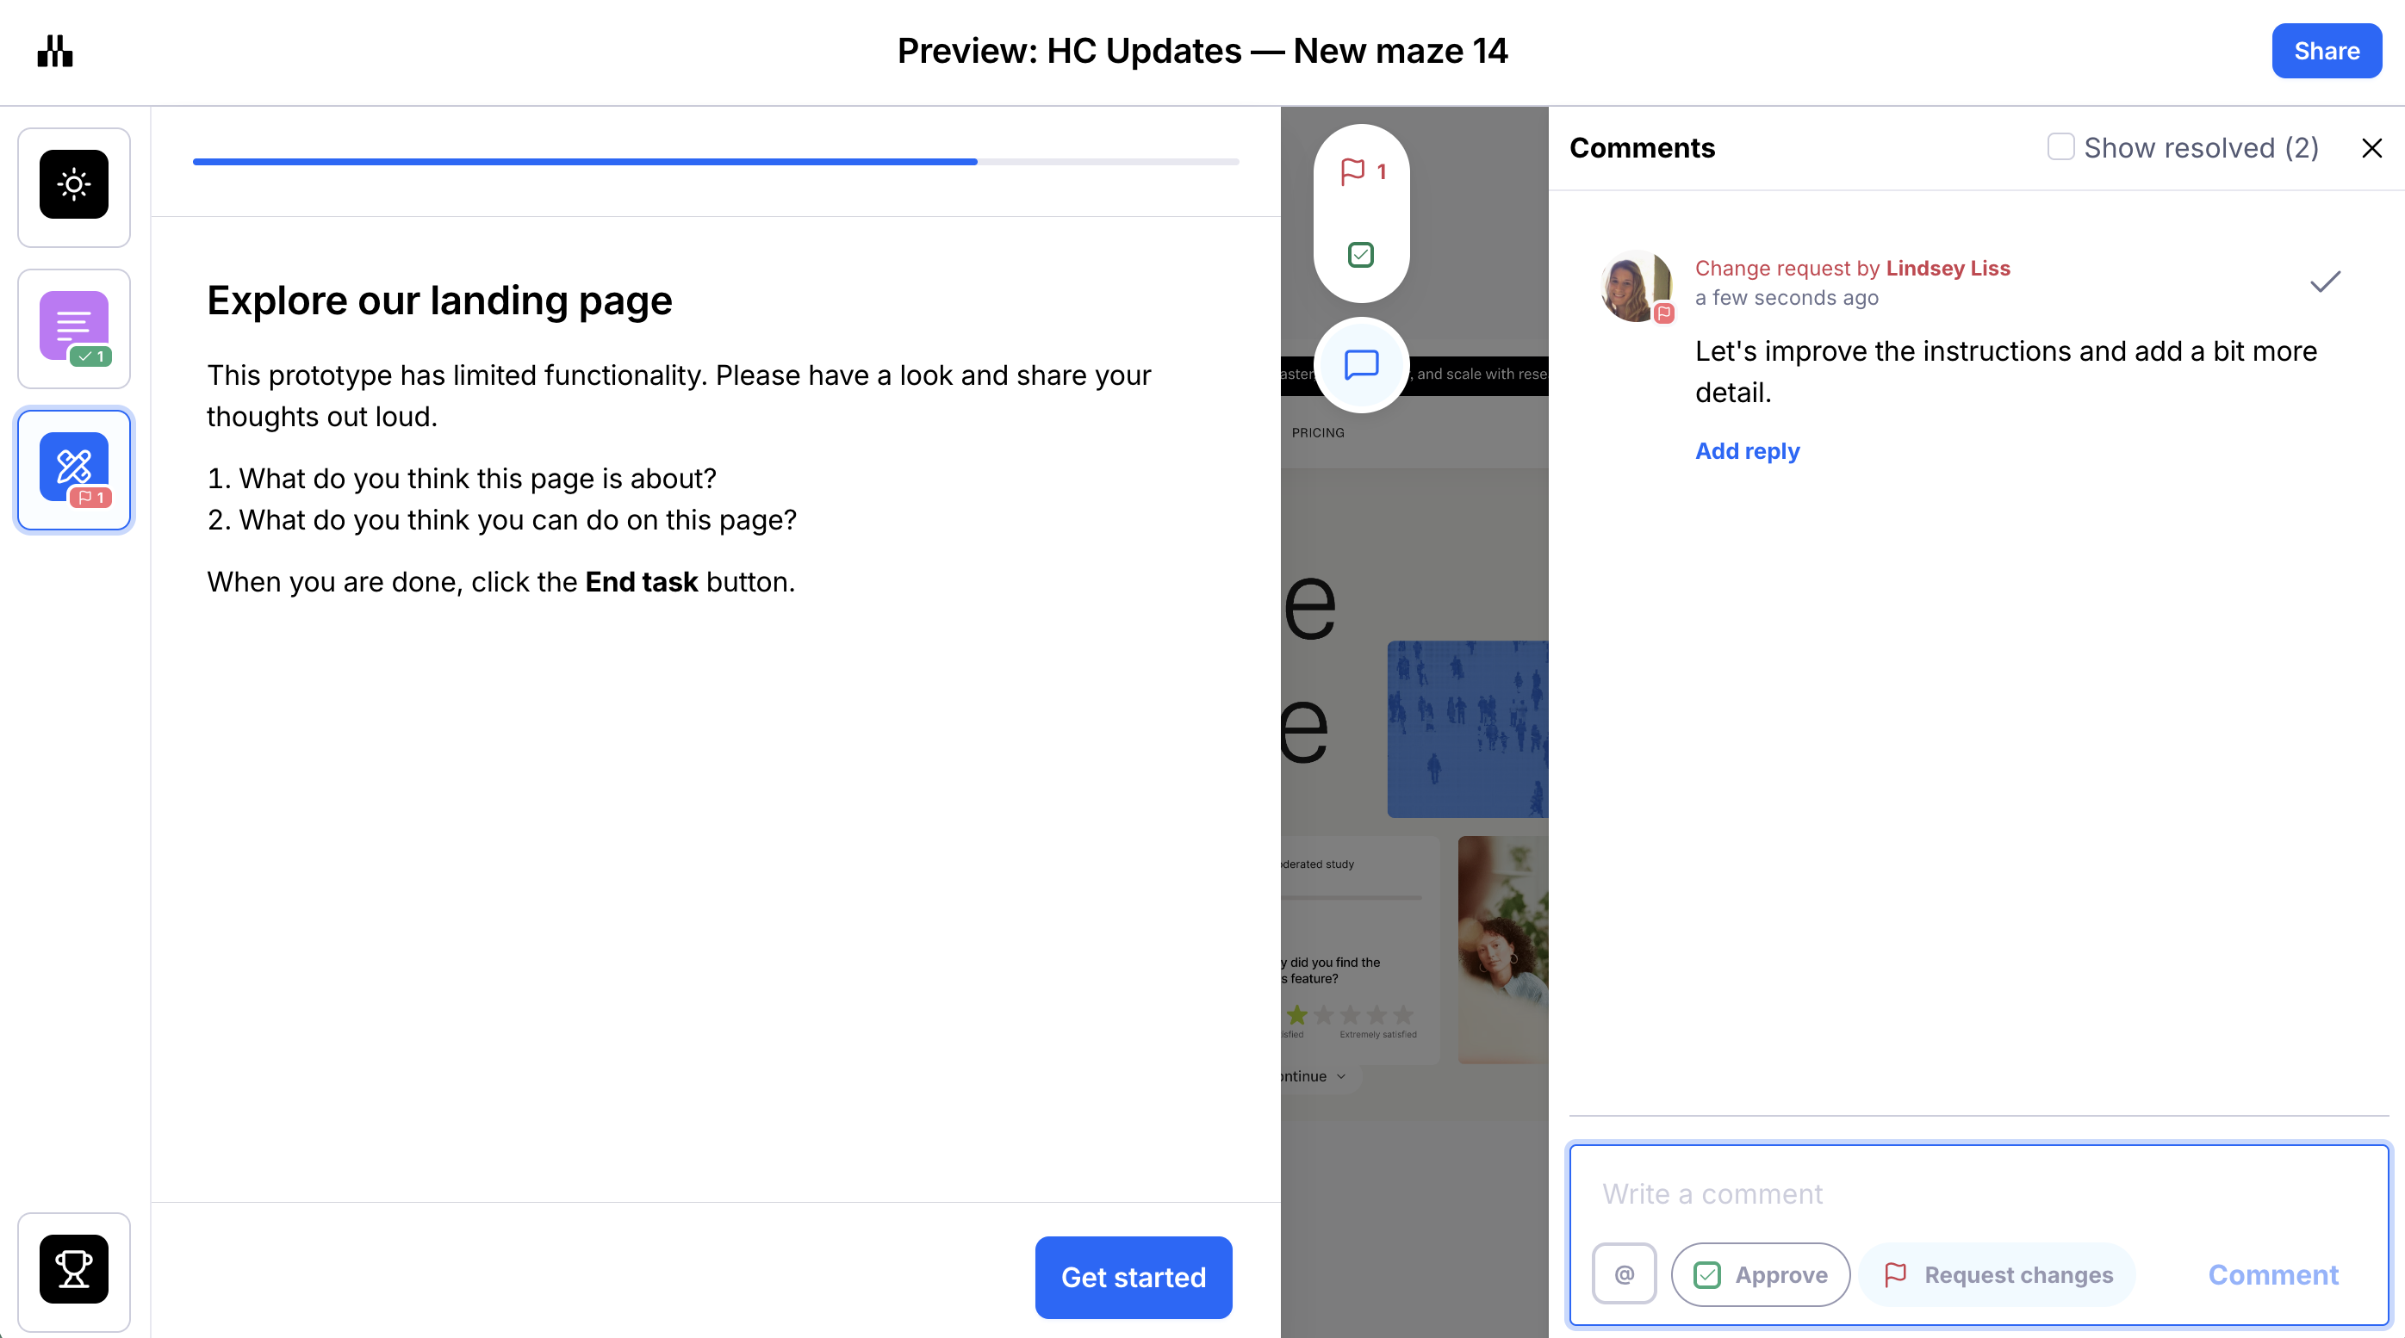Select the purple text block with approval badge

click(x=74, y=326)
